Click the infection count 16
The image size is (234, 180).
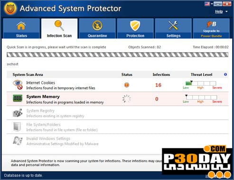158,85
